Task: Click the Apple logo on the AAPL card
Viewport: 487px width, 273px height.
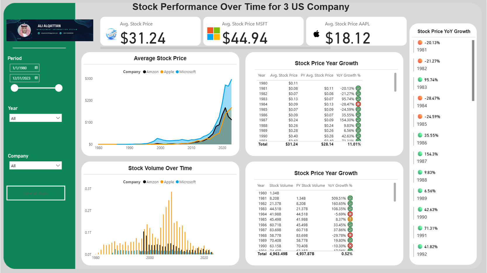Action: coord(316,34)
